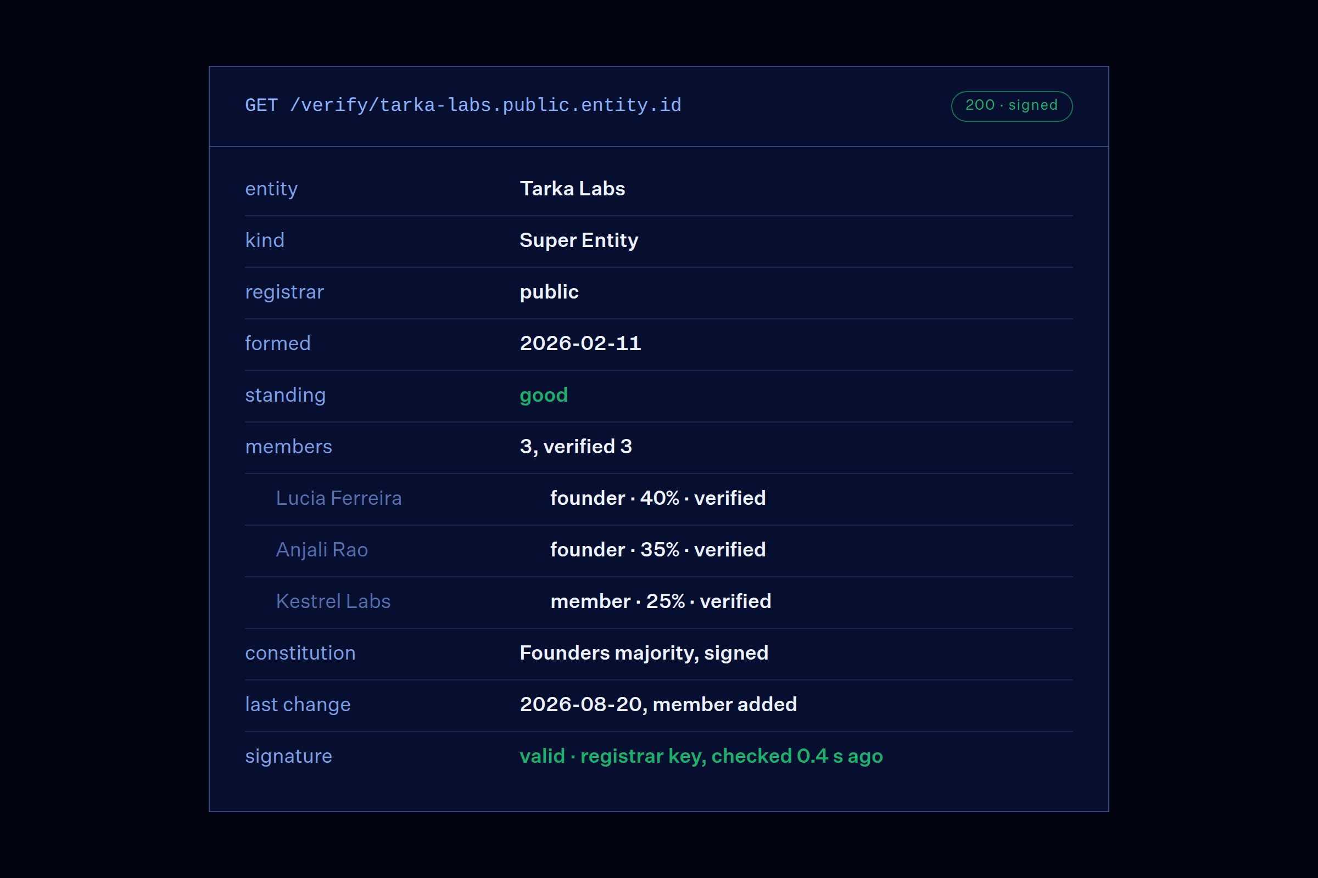The height and width of the screenshot is (878, 1318).
Task: Select the formed date 2026-02-11
Action: 580,344
